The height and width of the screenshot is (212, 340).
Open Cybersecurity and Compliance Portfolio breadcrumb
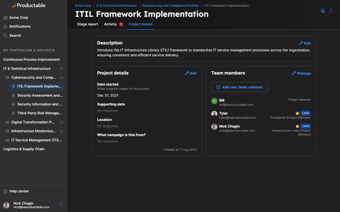[170, 6]
